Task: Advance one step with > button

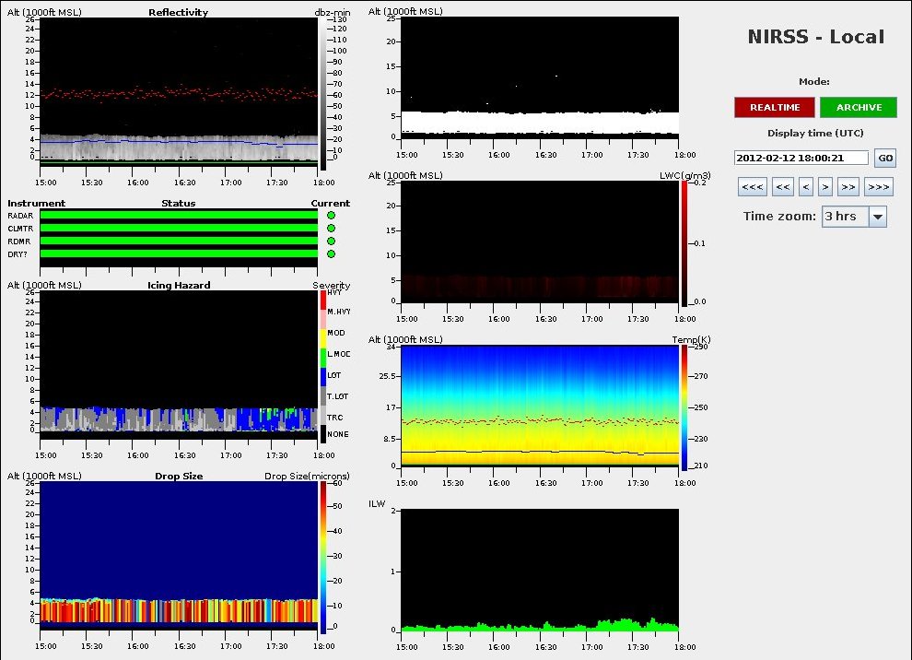Action: (825, 187)
